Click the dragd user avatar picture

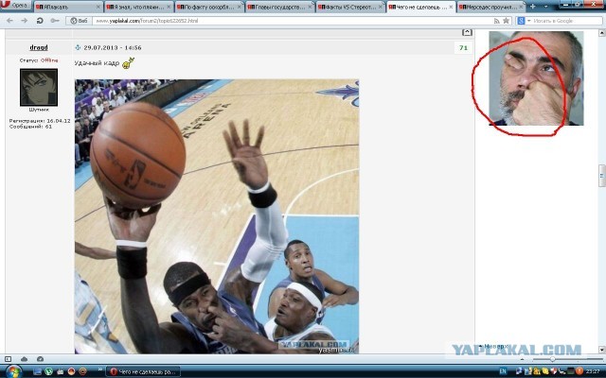38,88
